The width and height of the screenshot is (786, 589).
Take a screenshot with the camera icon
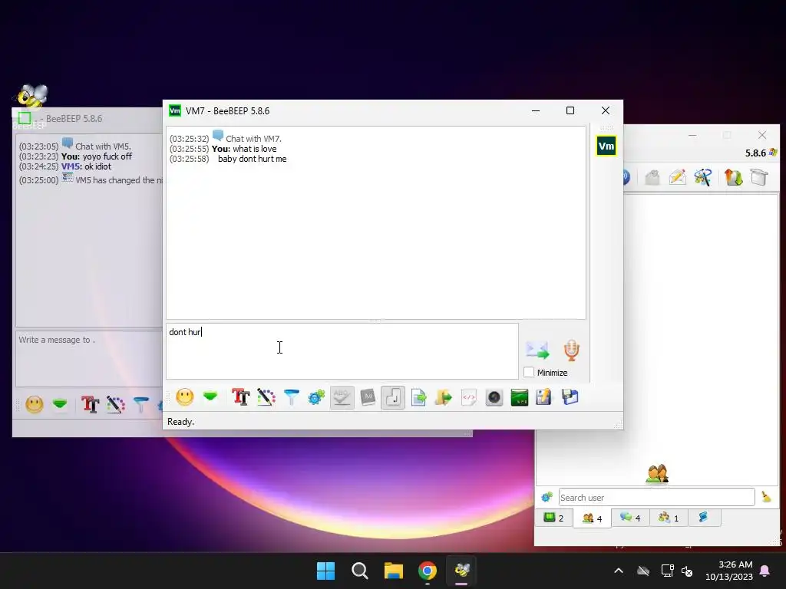[494, 397]
